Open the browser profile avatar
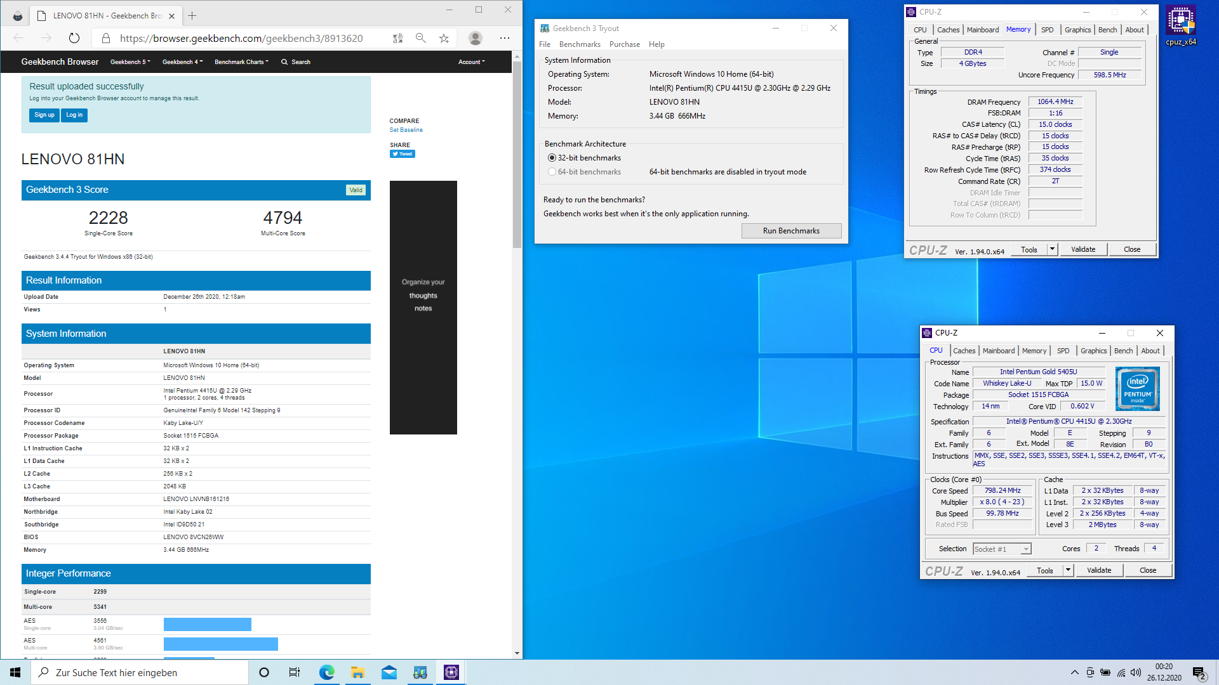1219x685 pixels. [475, 38]
